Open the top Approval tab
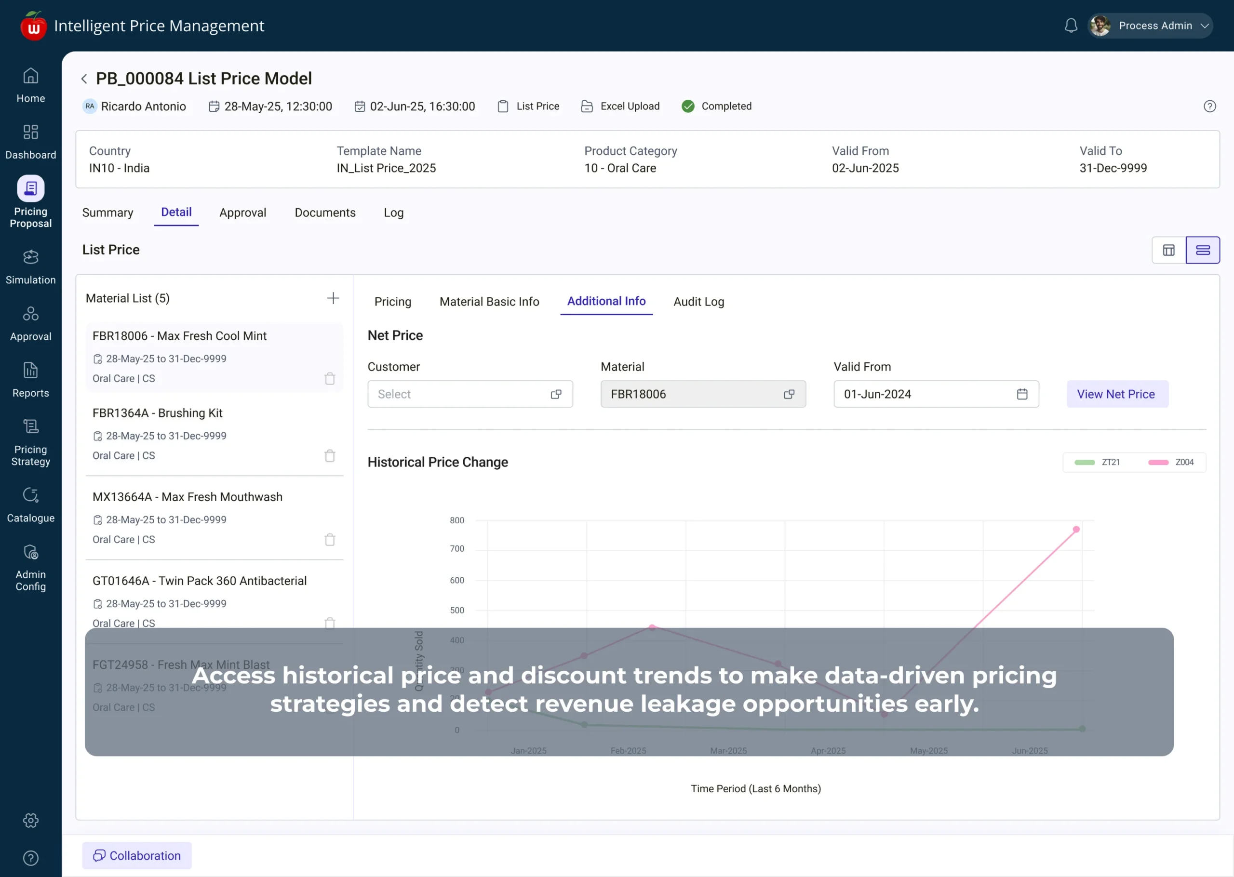The image size is (1234, 877). 242,213
